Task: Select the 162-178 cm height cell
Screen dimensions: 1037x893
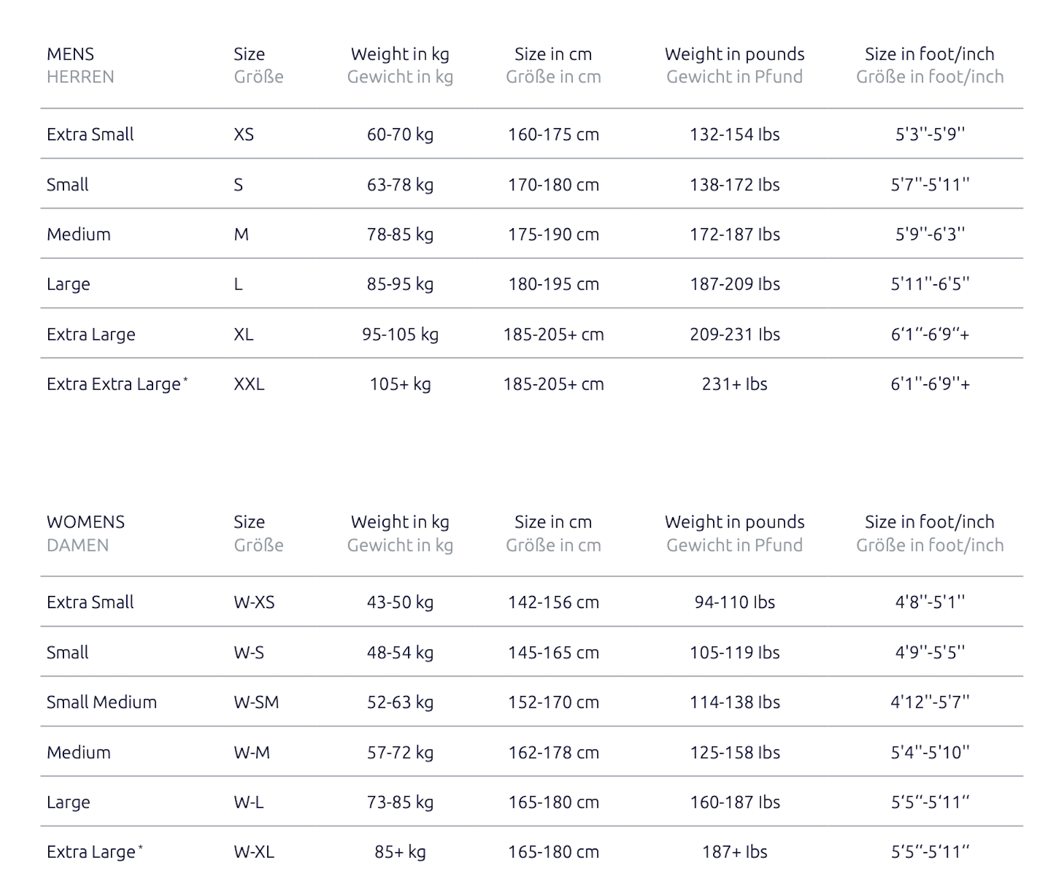Action: tap(553, 753)
